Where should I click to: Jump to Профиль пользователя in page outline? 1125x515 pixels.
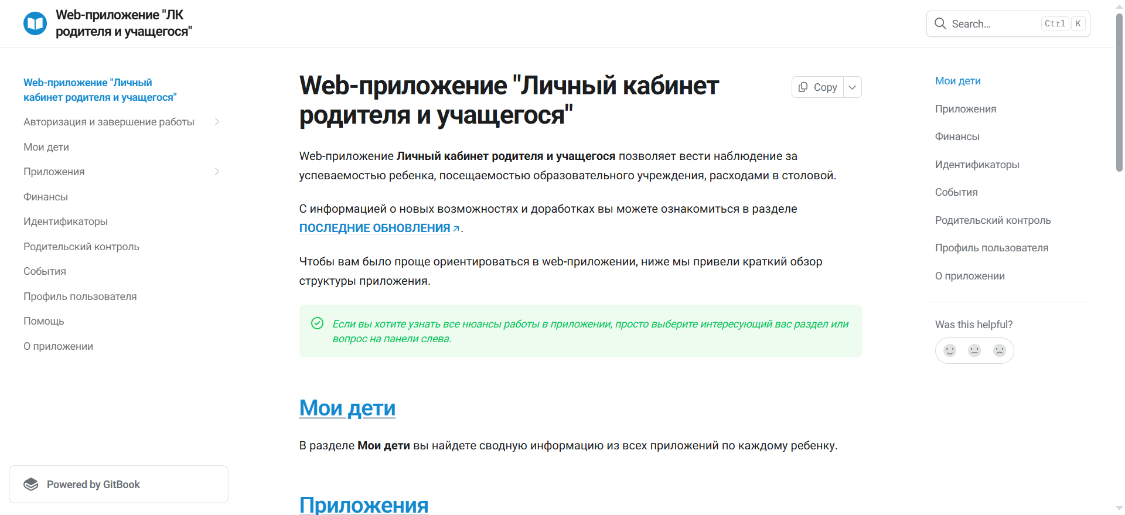[992, 248]
